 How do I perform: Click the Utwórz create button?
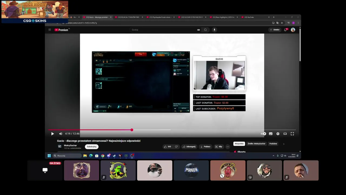point(275,30)
